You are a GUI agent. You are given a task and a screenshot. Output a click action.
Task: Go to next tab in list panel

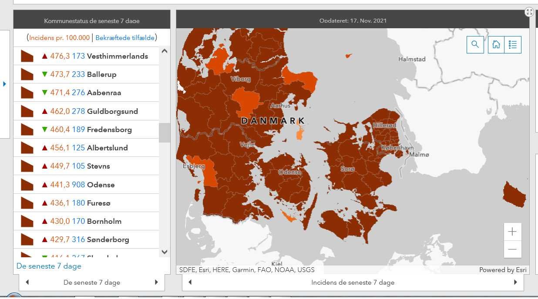(x=156, y=282)
